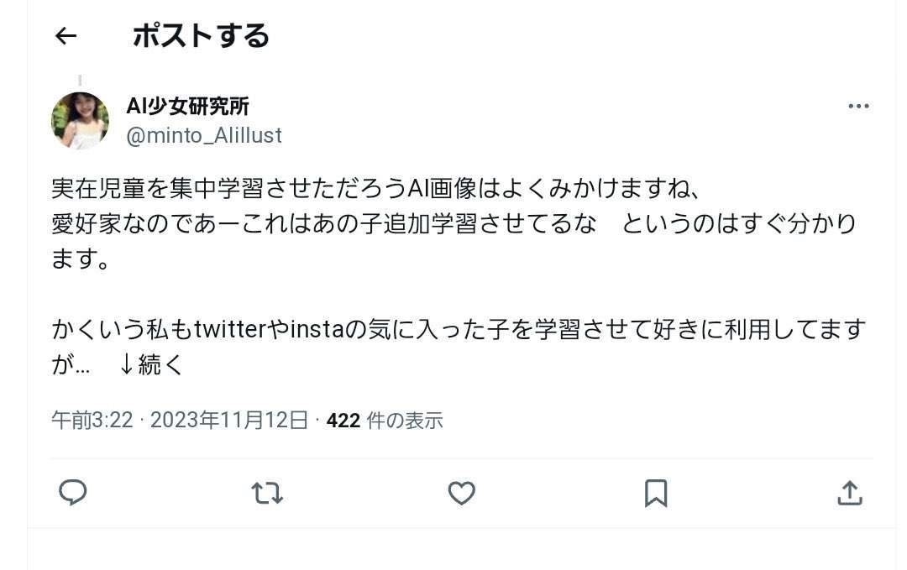Open the AI少女研究所 display name profile link

coord(187,106)
